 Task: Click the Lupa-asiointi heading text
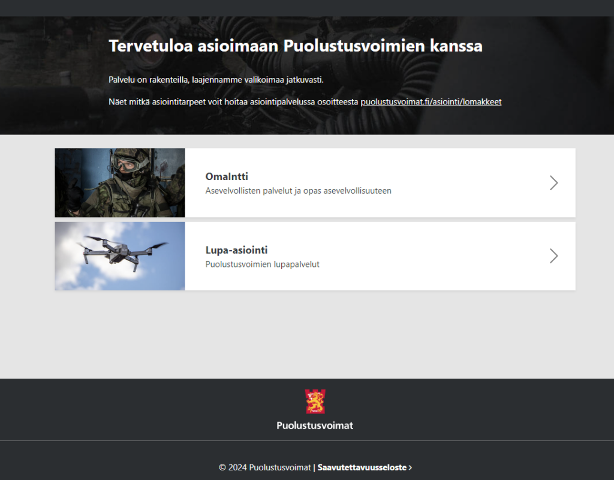click(236, 250)
